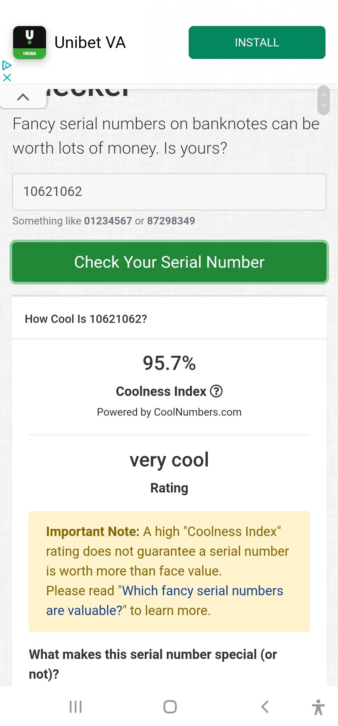Open recent apps from the navigation bar
Viewport: 338px width, 726px height.
click(x=76, y=706)
